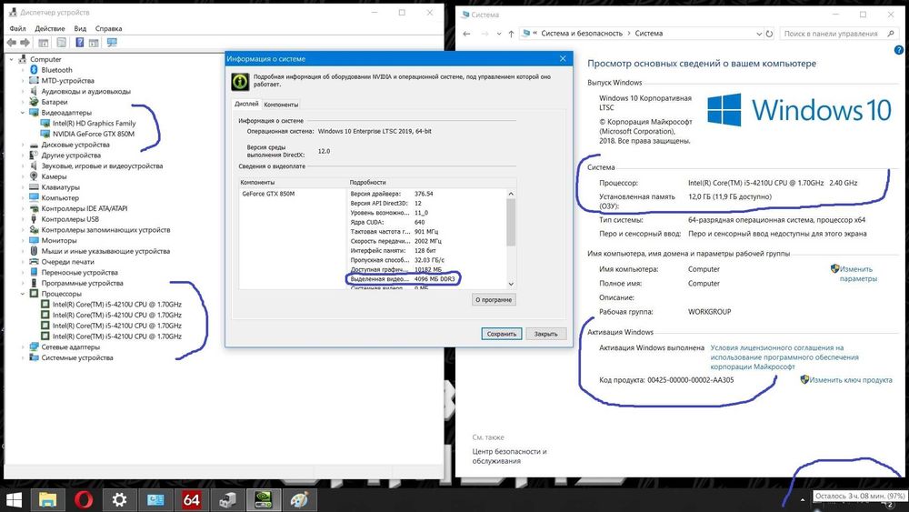The width and height of the screenshot is (909, 512).
Task: Click the Клавиатуры keyboard icon
Action: [34, 186]
